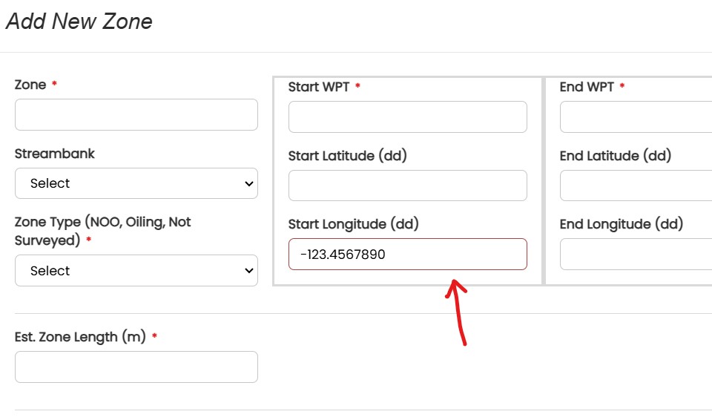Click the "Zone Type (NOO, Oiling, Not Surveyed)" label
The image size is (712, 420).
[102, 231]
